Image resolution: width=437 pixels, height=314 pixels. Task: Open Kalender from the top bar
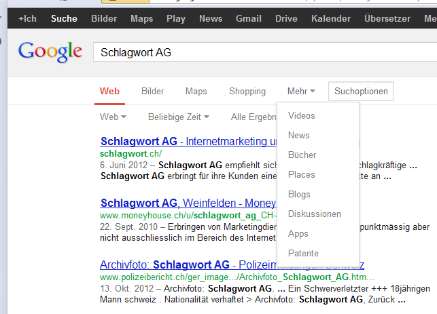[331, 18]
